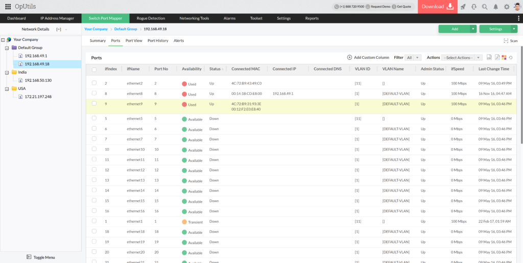Click the colored column chooser icon
The height and width of the screenshot is (263, 523).
click(504, 58)
